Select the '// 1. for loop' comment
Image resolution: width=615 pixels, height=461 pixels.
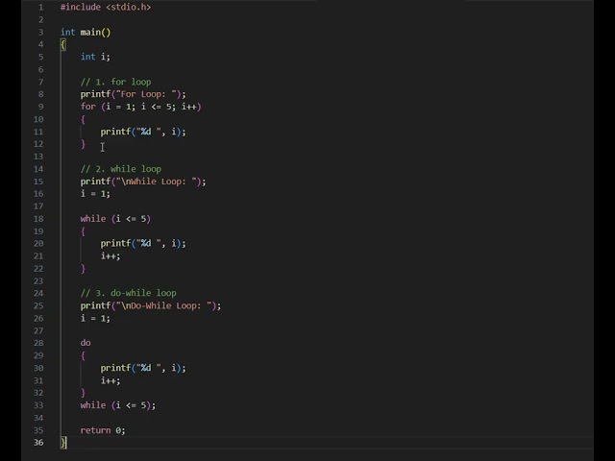click(115, 82)
